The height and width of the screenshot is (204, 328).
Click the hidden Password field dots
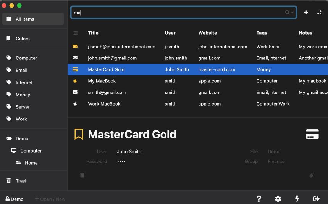121,162
